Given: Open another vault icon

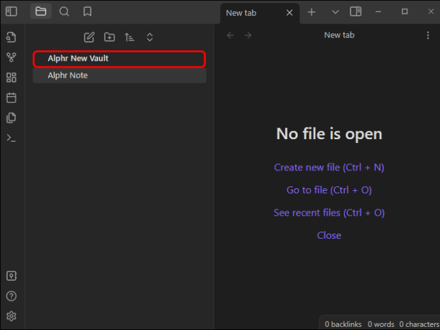Looking at the screenshot, I should coord(11,276).
